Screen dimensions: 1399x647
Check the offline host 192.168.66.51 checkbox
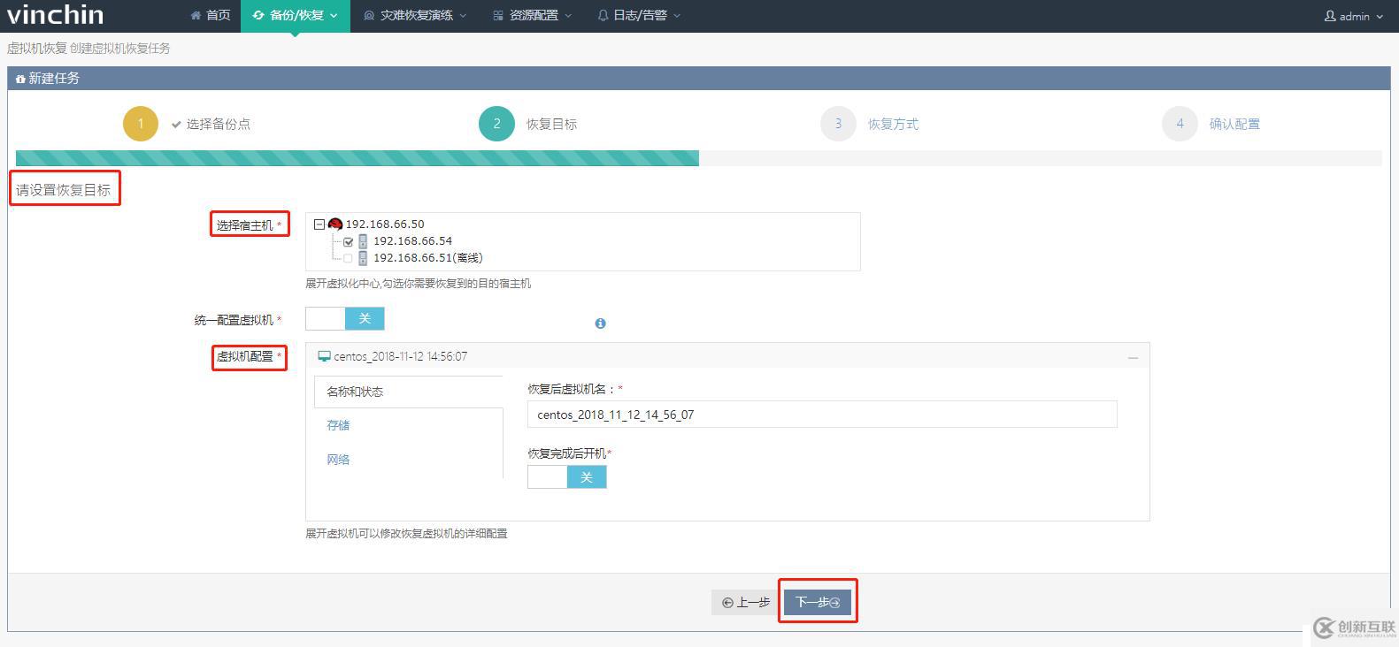(x=348, y=258)
